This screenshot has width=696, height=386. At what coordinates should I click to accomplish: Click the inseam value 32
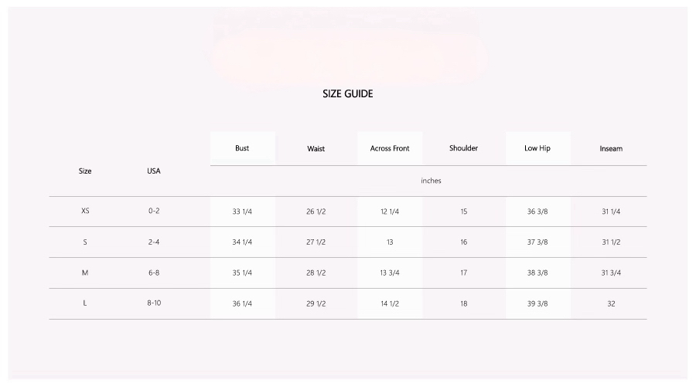[x=611, y=303]
